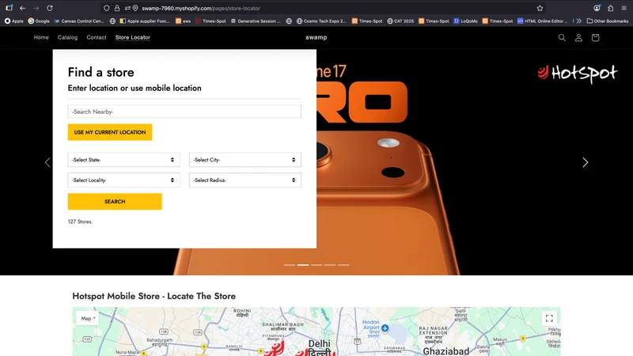Screen dimensions: 633x356
Task: Select the first banner slide indicator dash
Action: click(x=289, y=265)
